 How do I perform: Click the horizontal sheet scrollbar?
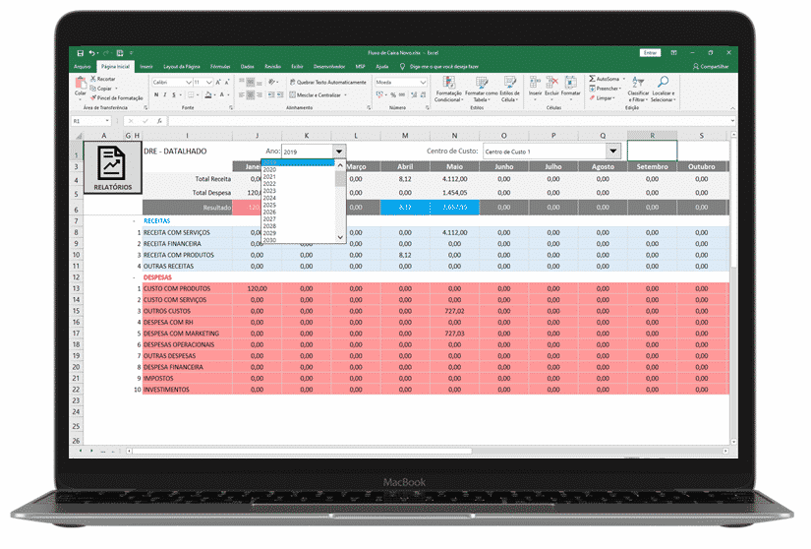[303, 452]
